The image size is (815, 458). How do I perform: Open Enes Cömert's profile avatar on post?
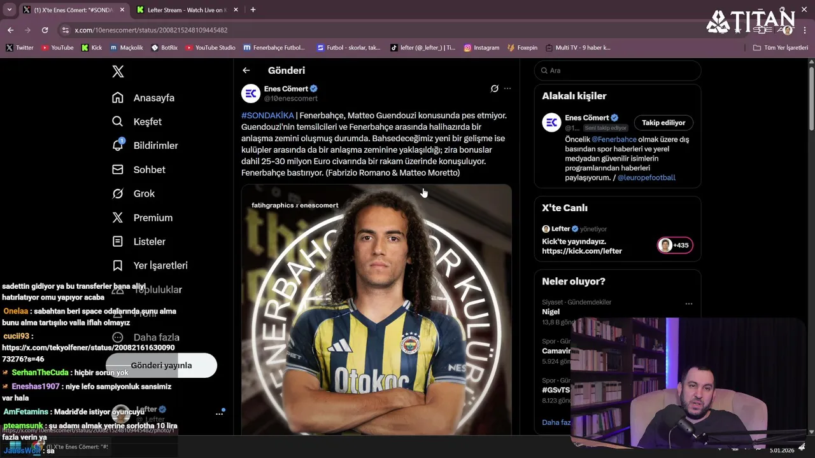tap(251, 94)
